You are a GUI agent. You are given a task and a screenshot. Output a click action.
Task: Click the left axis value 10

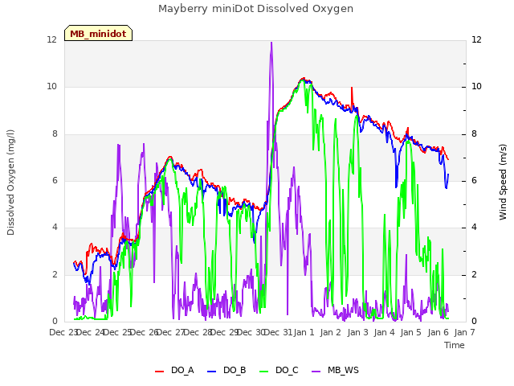[x=51, y=87]
